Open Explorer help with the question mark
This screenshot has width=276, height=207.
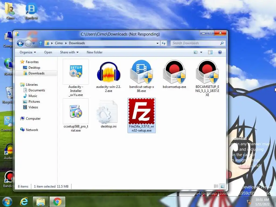(x=220, y=52)
